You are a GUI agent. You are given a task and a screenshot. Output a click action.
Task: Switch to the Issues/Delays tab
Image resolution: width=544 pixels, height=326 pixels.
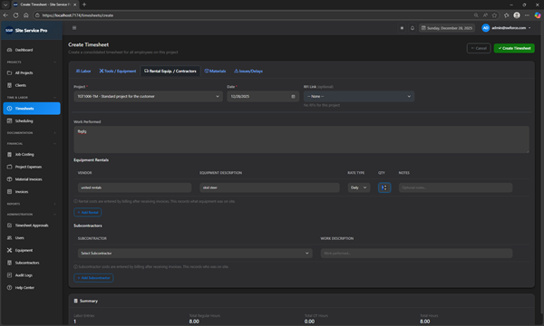[x=248, y=71]
